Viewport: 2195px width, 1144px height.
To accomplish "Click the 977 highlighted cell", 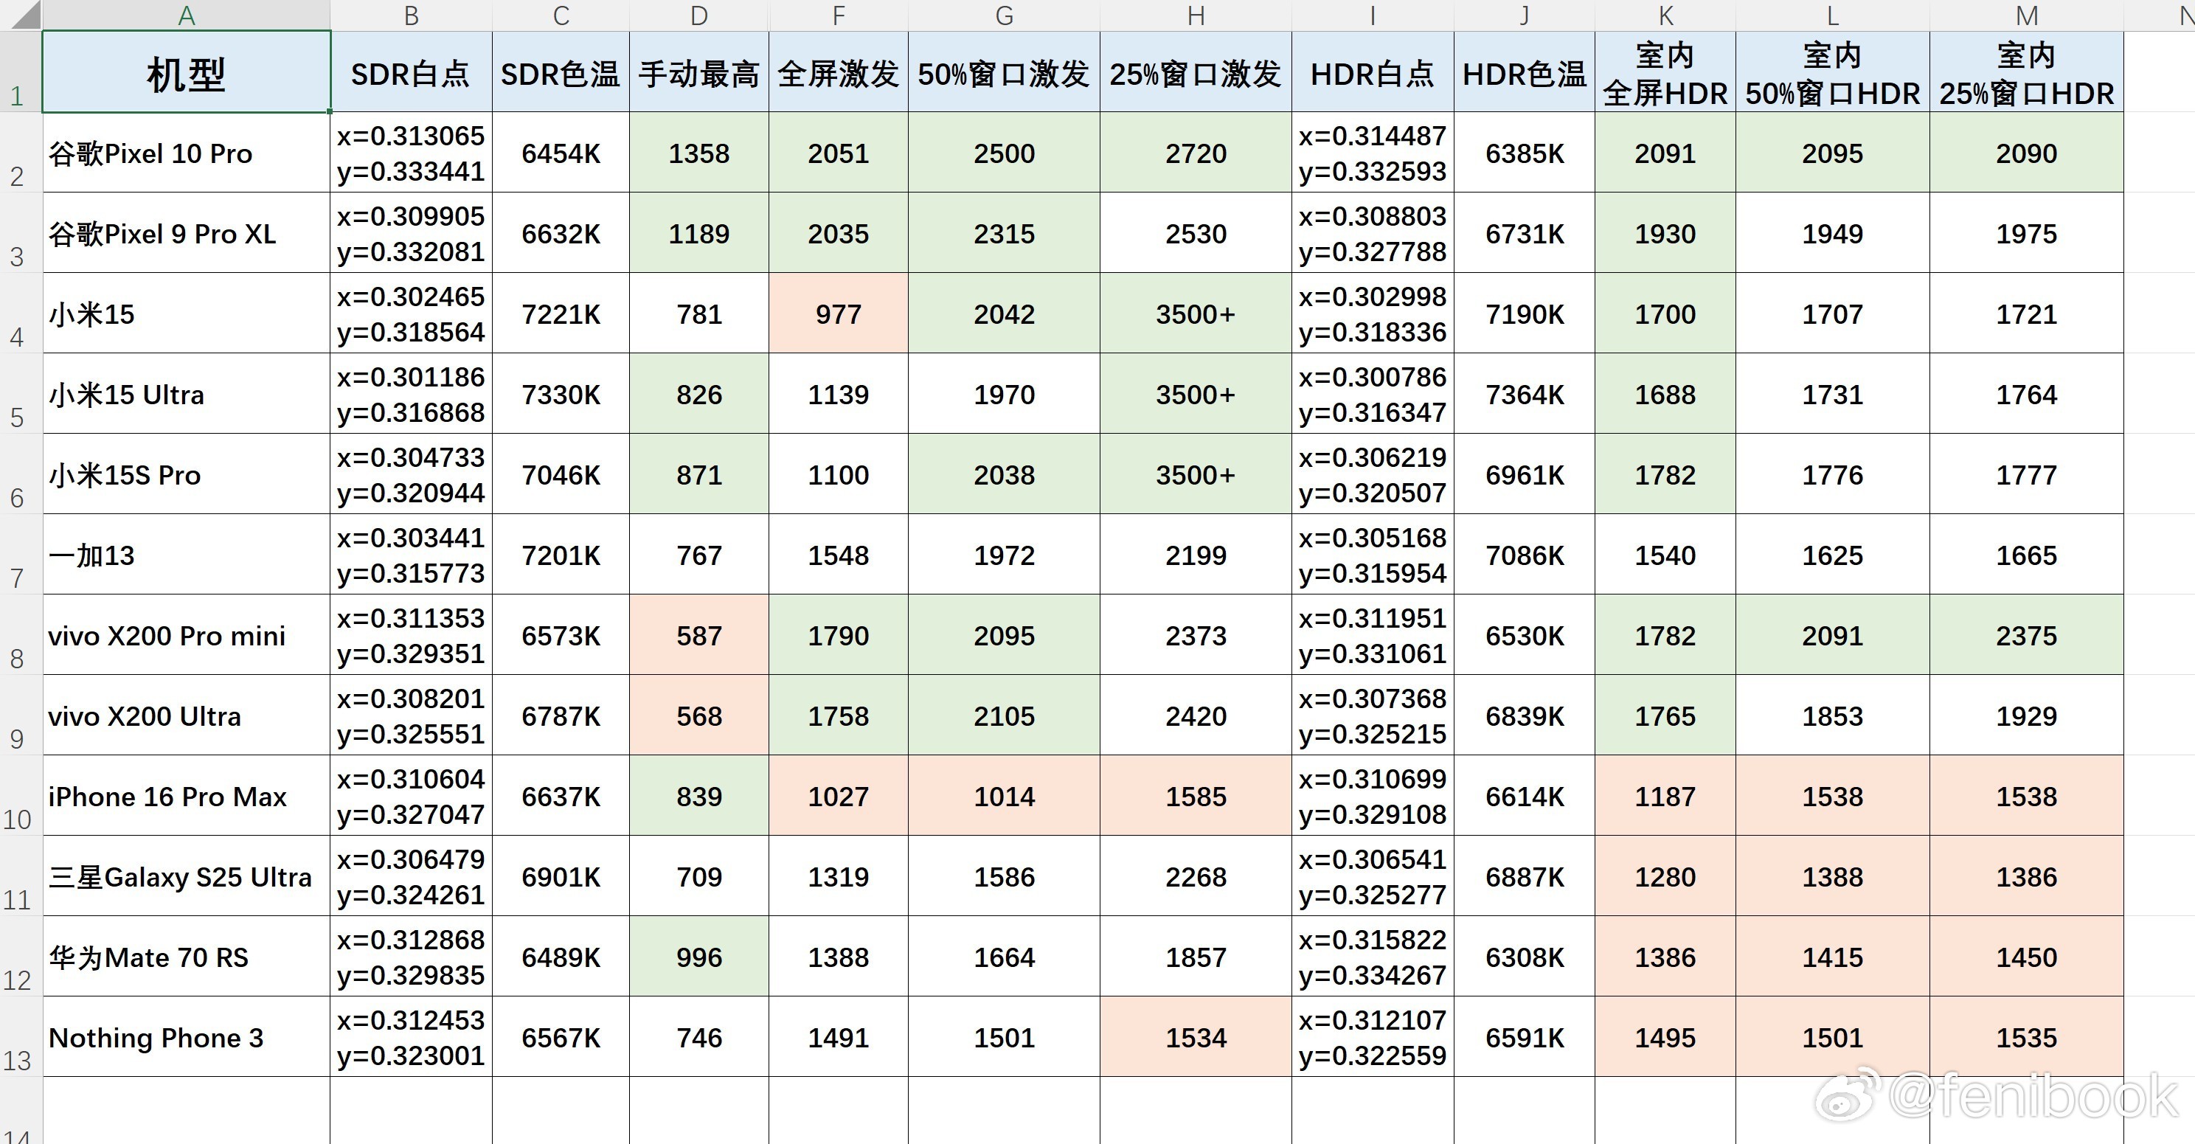I will 839,313.
